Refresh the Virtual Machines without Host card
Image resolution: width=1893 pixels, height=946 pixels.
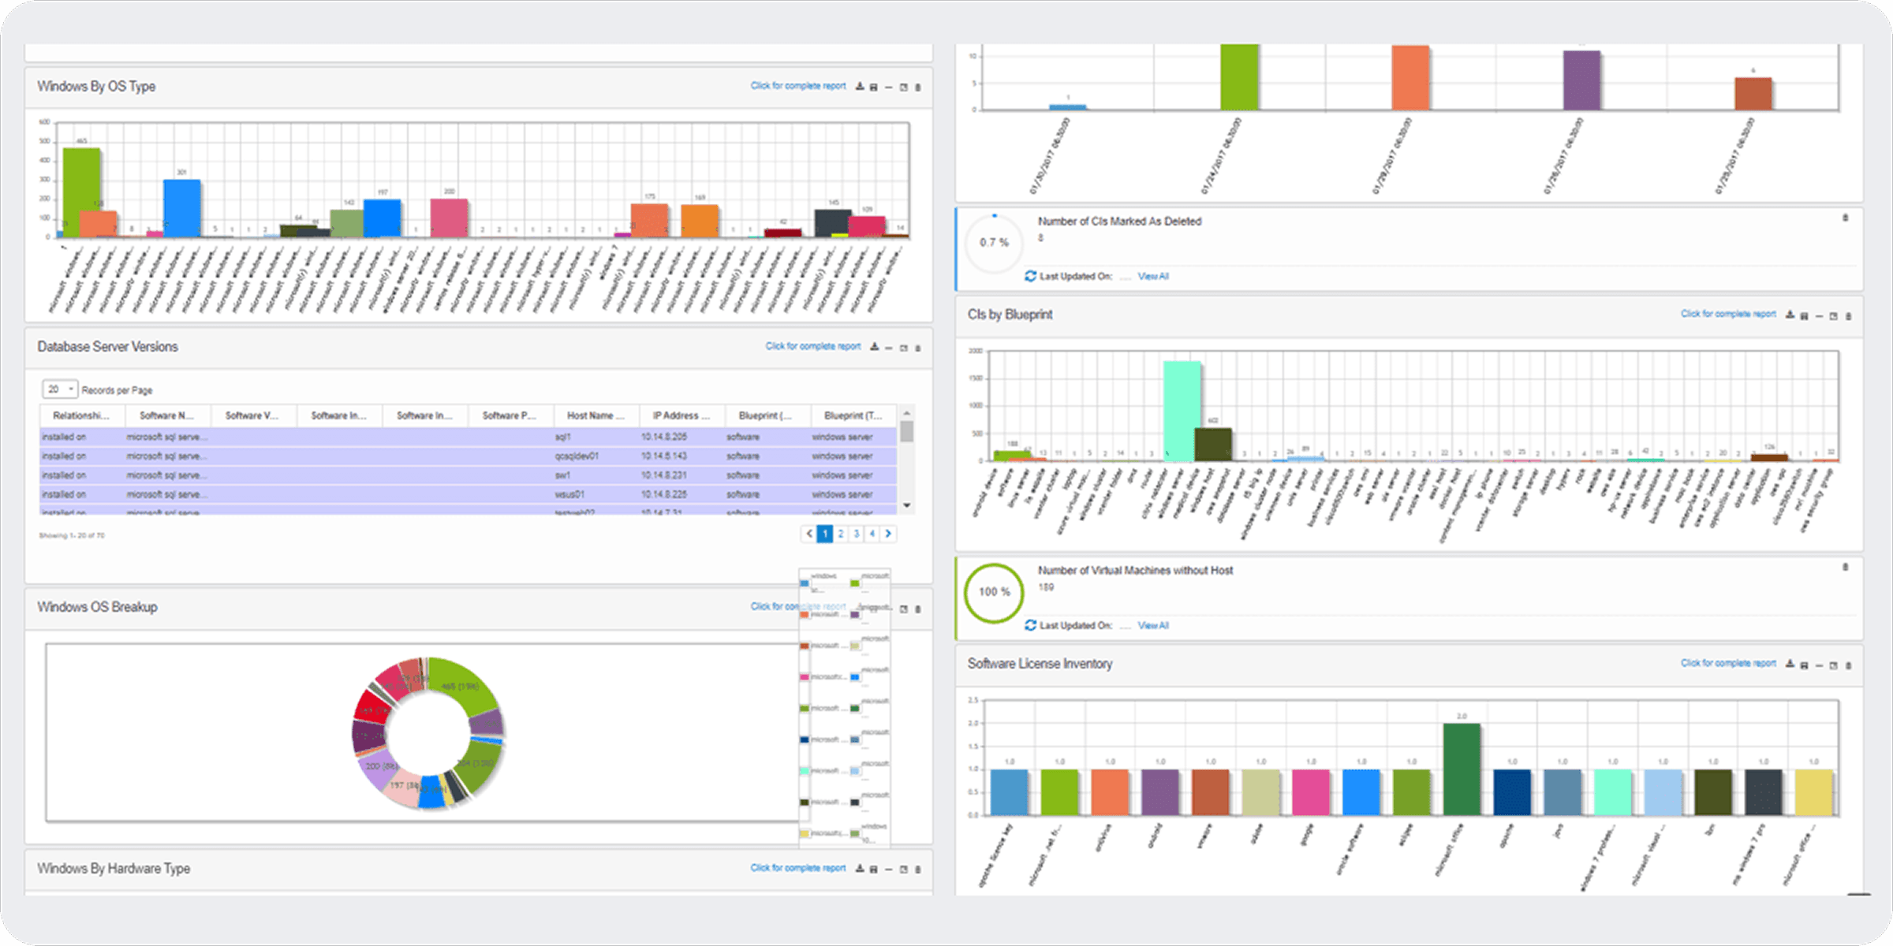1030,625
